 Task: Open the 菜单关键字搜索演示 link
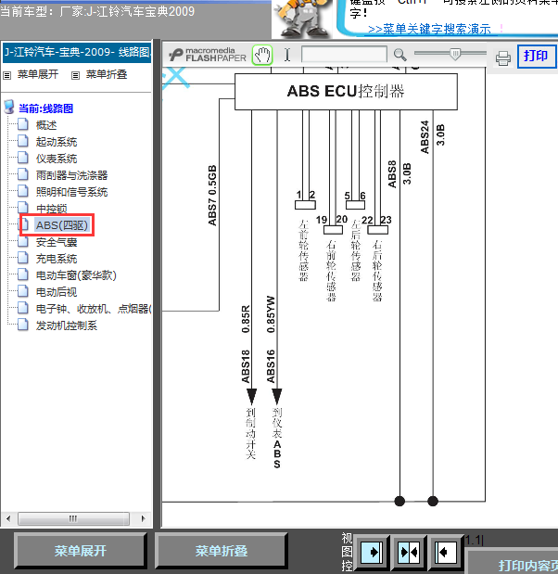point(429,30)
